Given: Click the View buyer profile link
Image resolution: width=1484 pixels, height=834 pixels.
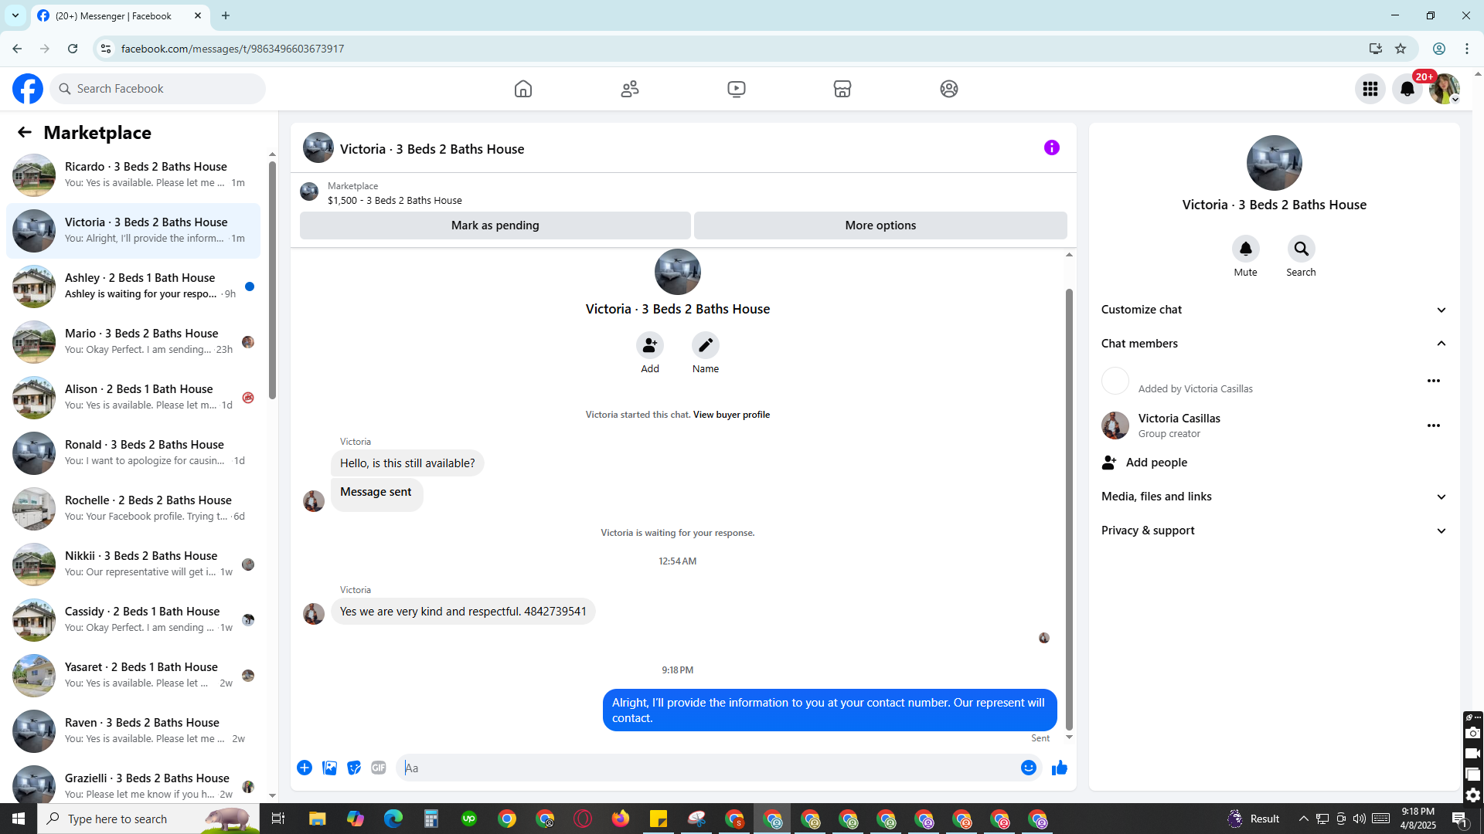Looking at the screenshot, I should click(x=731, y=415).
